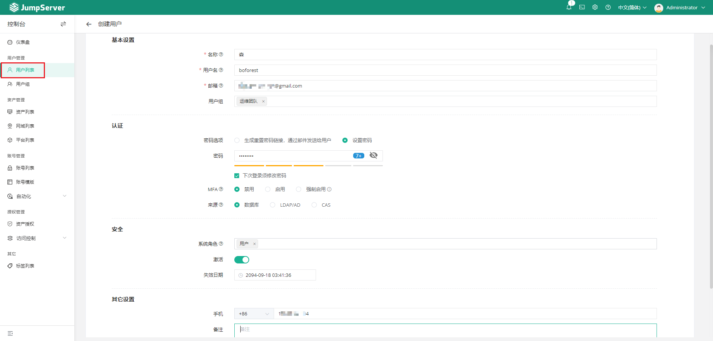The image size is (713, 341).
Task: Open 资产授权 in sidebar
Action: coord(37,224)
